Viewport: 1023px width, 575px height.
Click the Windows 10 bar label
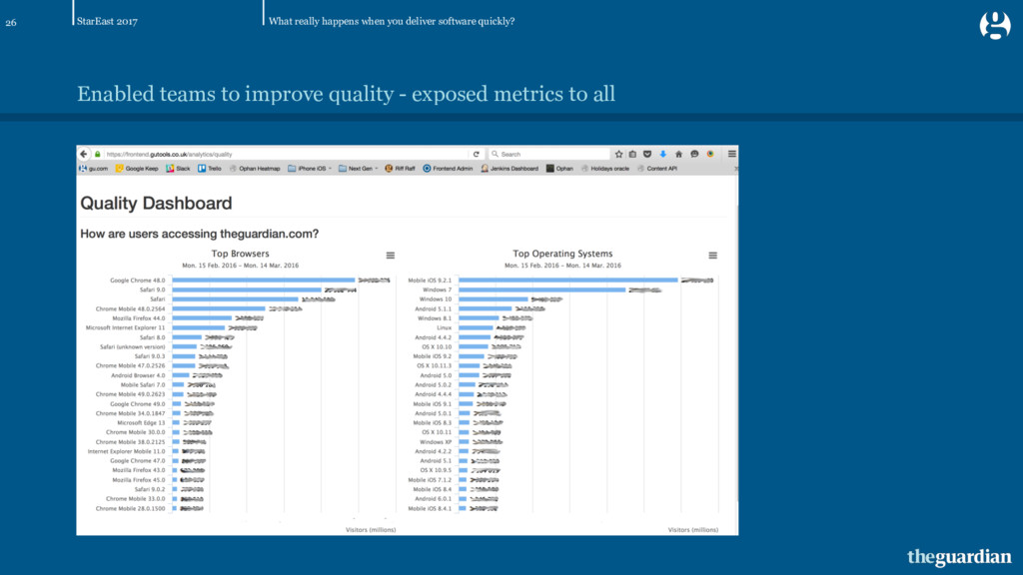click(x=436, y=299)
